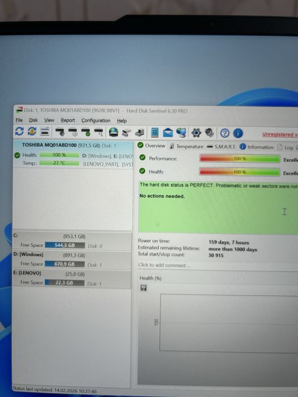The width and height of the screenshot is (298, 397).
Task: Click the '(891,3 GB)' size text for D:
Action: click(74, 255)
